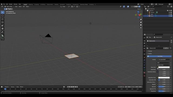
Task: Open the Principled BSDF surface dropdown
Action: click(x=163, y=60)
